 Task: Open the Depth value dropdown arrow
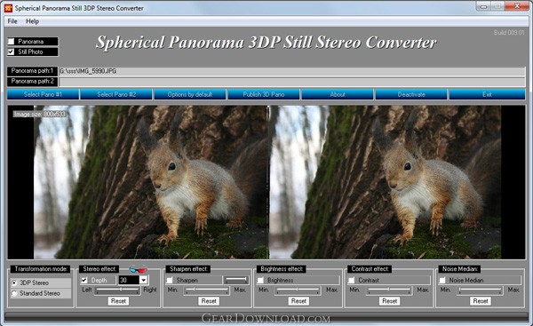pyautogui.click(x=144, y=280)
